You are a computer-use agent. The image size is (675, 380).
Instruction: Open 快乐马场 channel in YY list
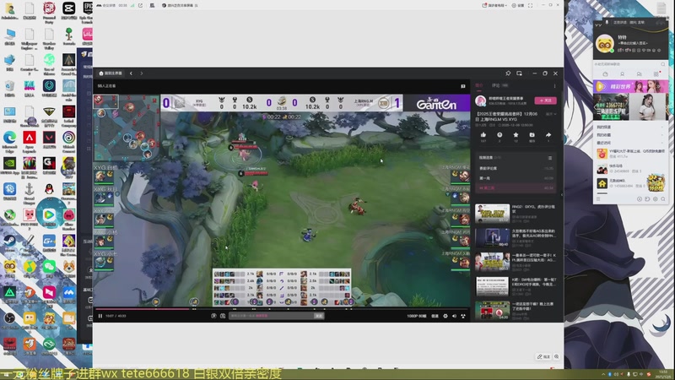coord(630,168)
